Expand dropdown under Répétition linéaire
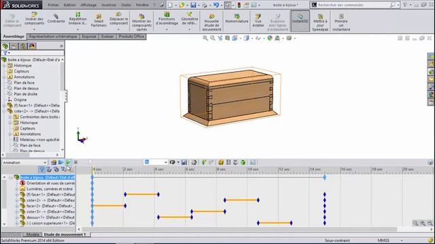This screenshot has height=244, width=435. click(77, 29)
